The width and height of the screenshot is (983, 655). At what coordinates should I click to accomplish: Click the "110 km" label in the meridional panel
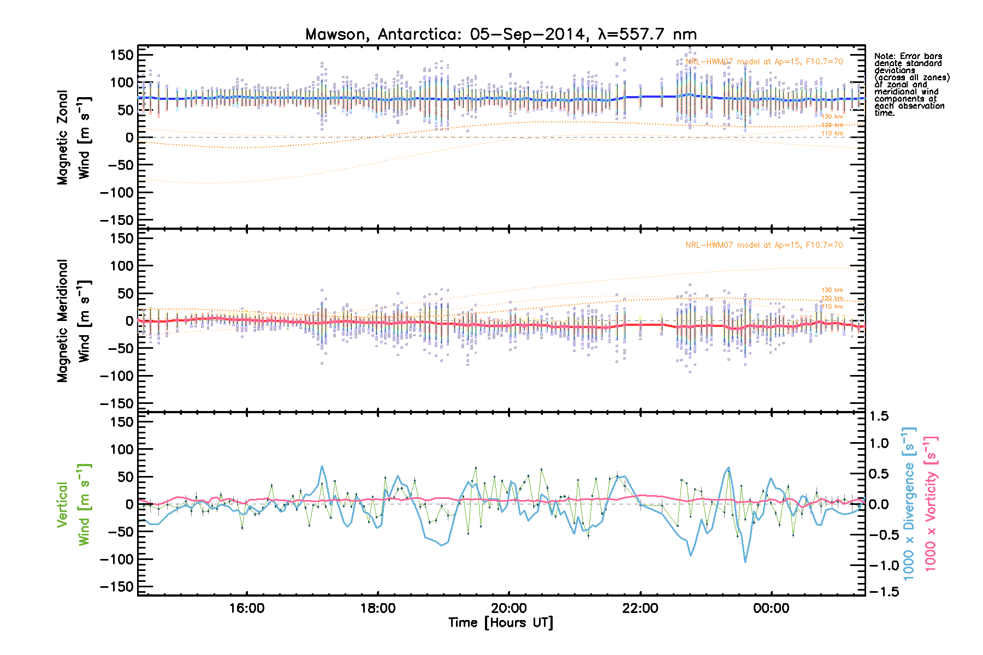pos(832,306)
